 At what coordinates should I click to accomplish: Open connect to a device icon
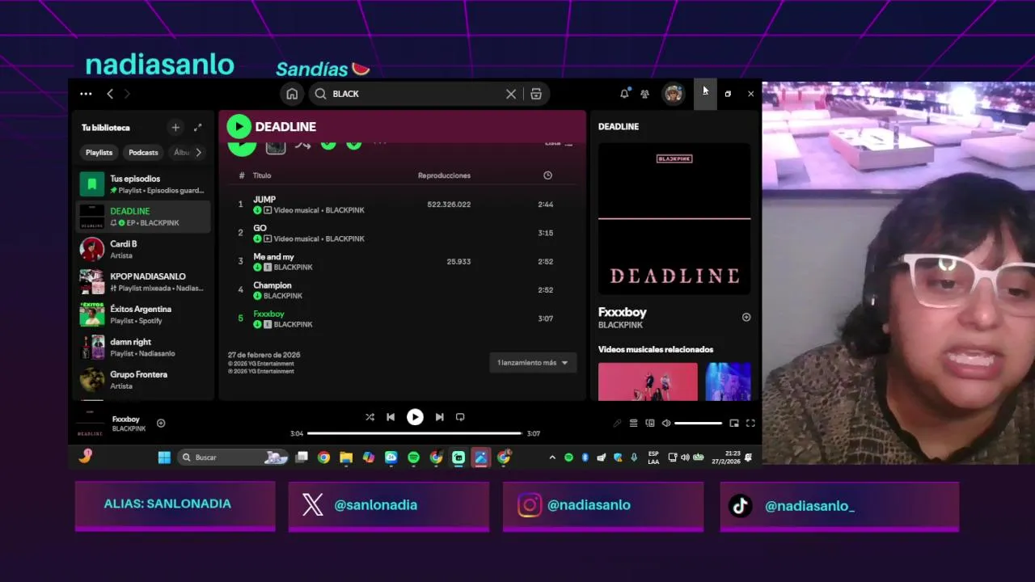[x=650, y=423]
